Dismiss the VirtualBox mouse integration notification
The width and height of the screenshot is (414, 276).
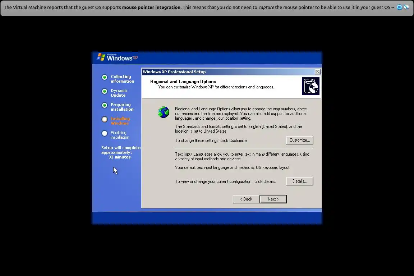click(x=399, y=7)
